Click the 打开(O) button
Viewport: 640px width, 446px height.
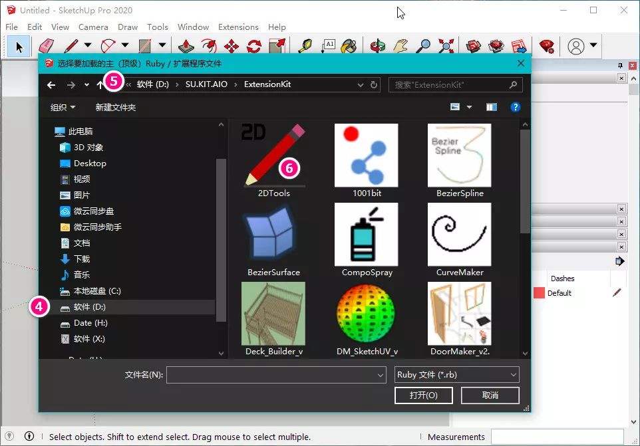[424, 395]
